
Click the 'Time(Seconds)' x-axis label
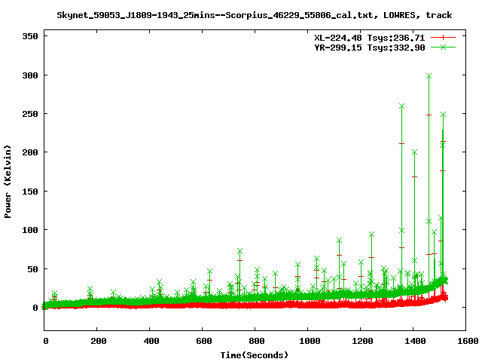point(255,355)
